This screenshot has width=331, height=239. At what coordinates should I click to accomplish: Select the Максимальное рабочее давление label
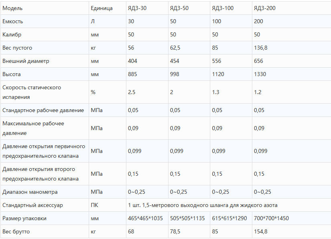(33, 128)
